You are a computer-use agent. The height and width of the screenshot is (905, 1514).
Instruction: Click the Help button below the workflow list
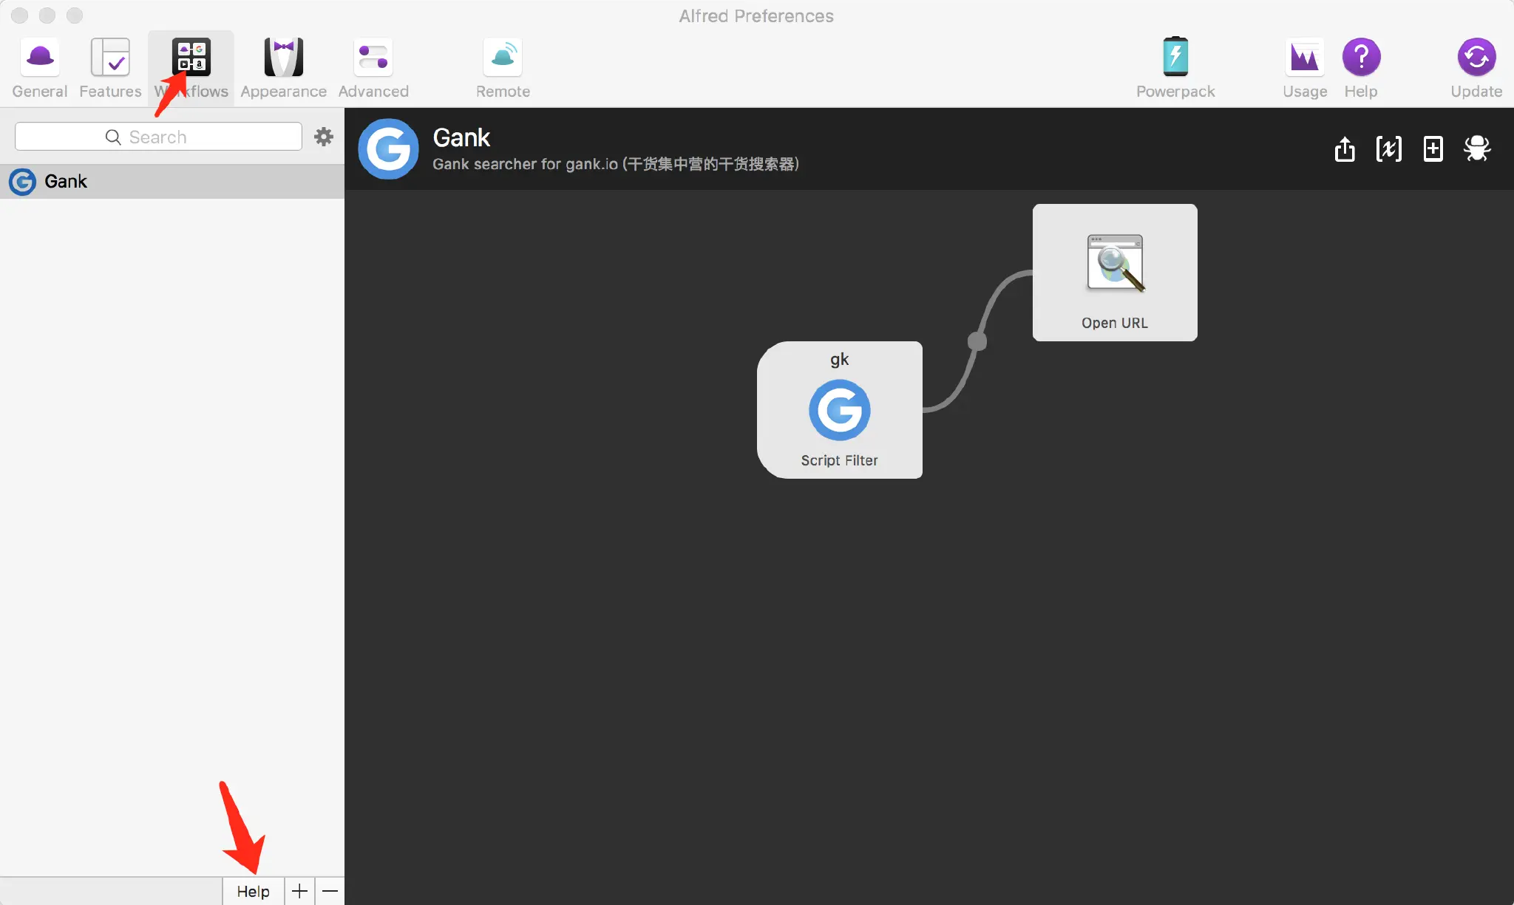pos(253,891)
